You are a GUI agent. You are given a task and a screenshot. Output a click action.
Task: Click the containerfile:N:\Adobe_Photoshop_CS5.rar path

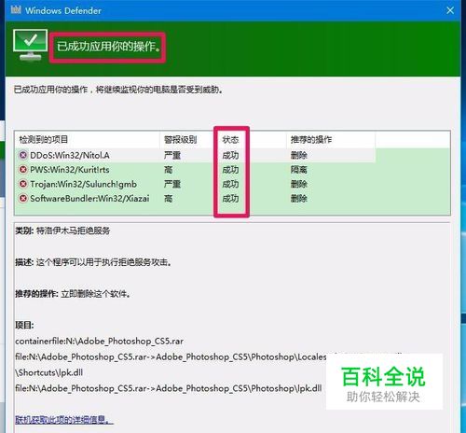point(99,342)
